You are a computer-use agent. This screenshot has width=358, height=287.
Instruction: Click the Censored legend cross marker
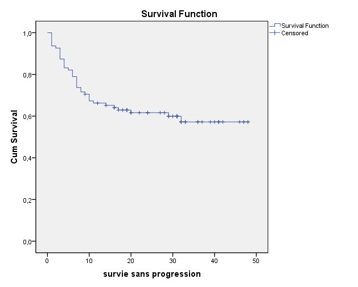click(x=273, y=33)
